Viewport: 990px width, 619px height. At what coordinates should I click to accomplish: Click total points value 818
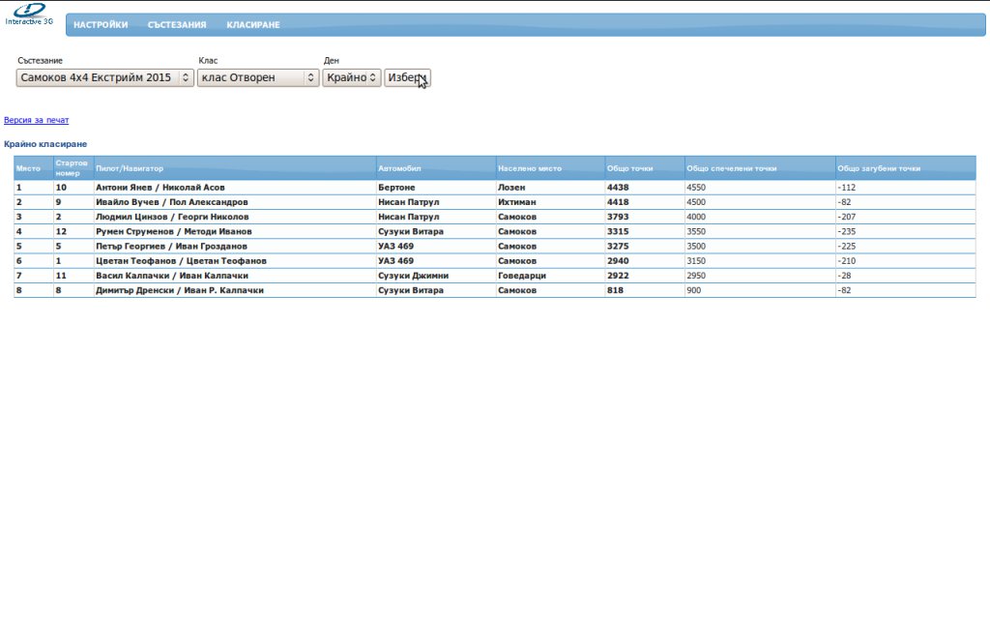tap(615, 290)
